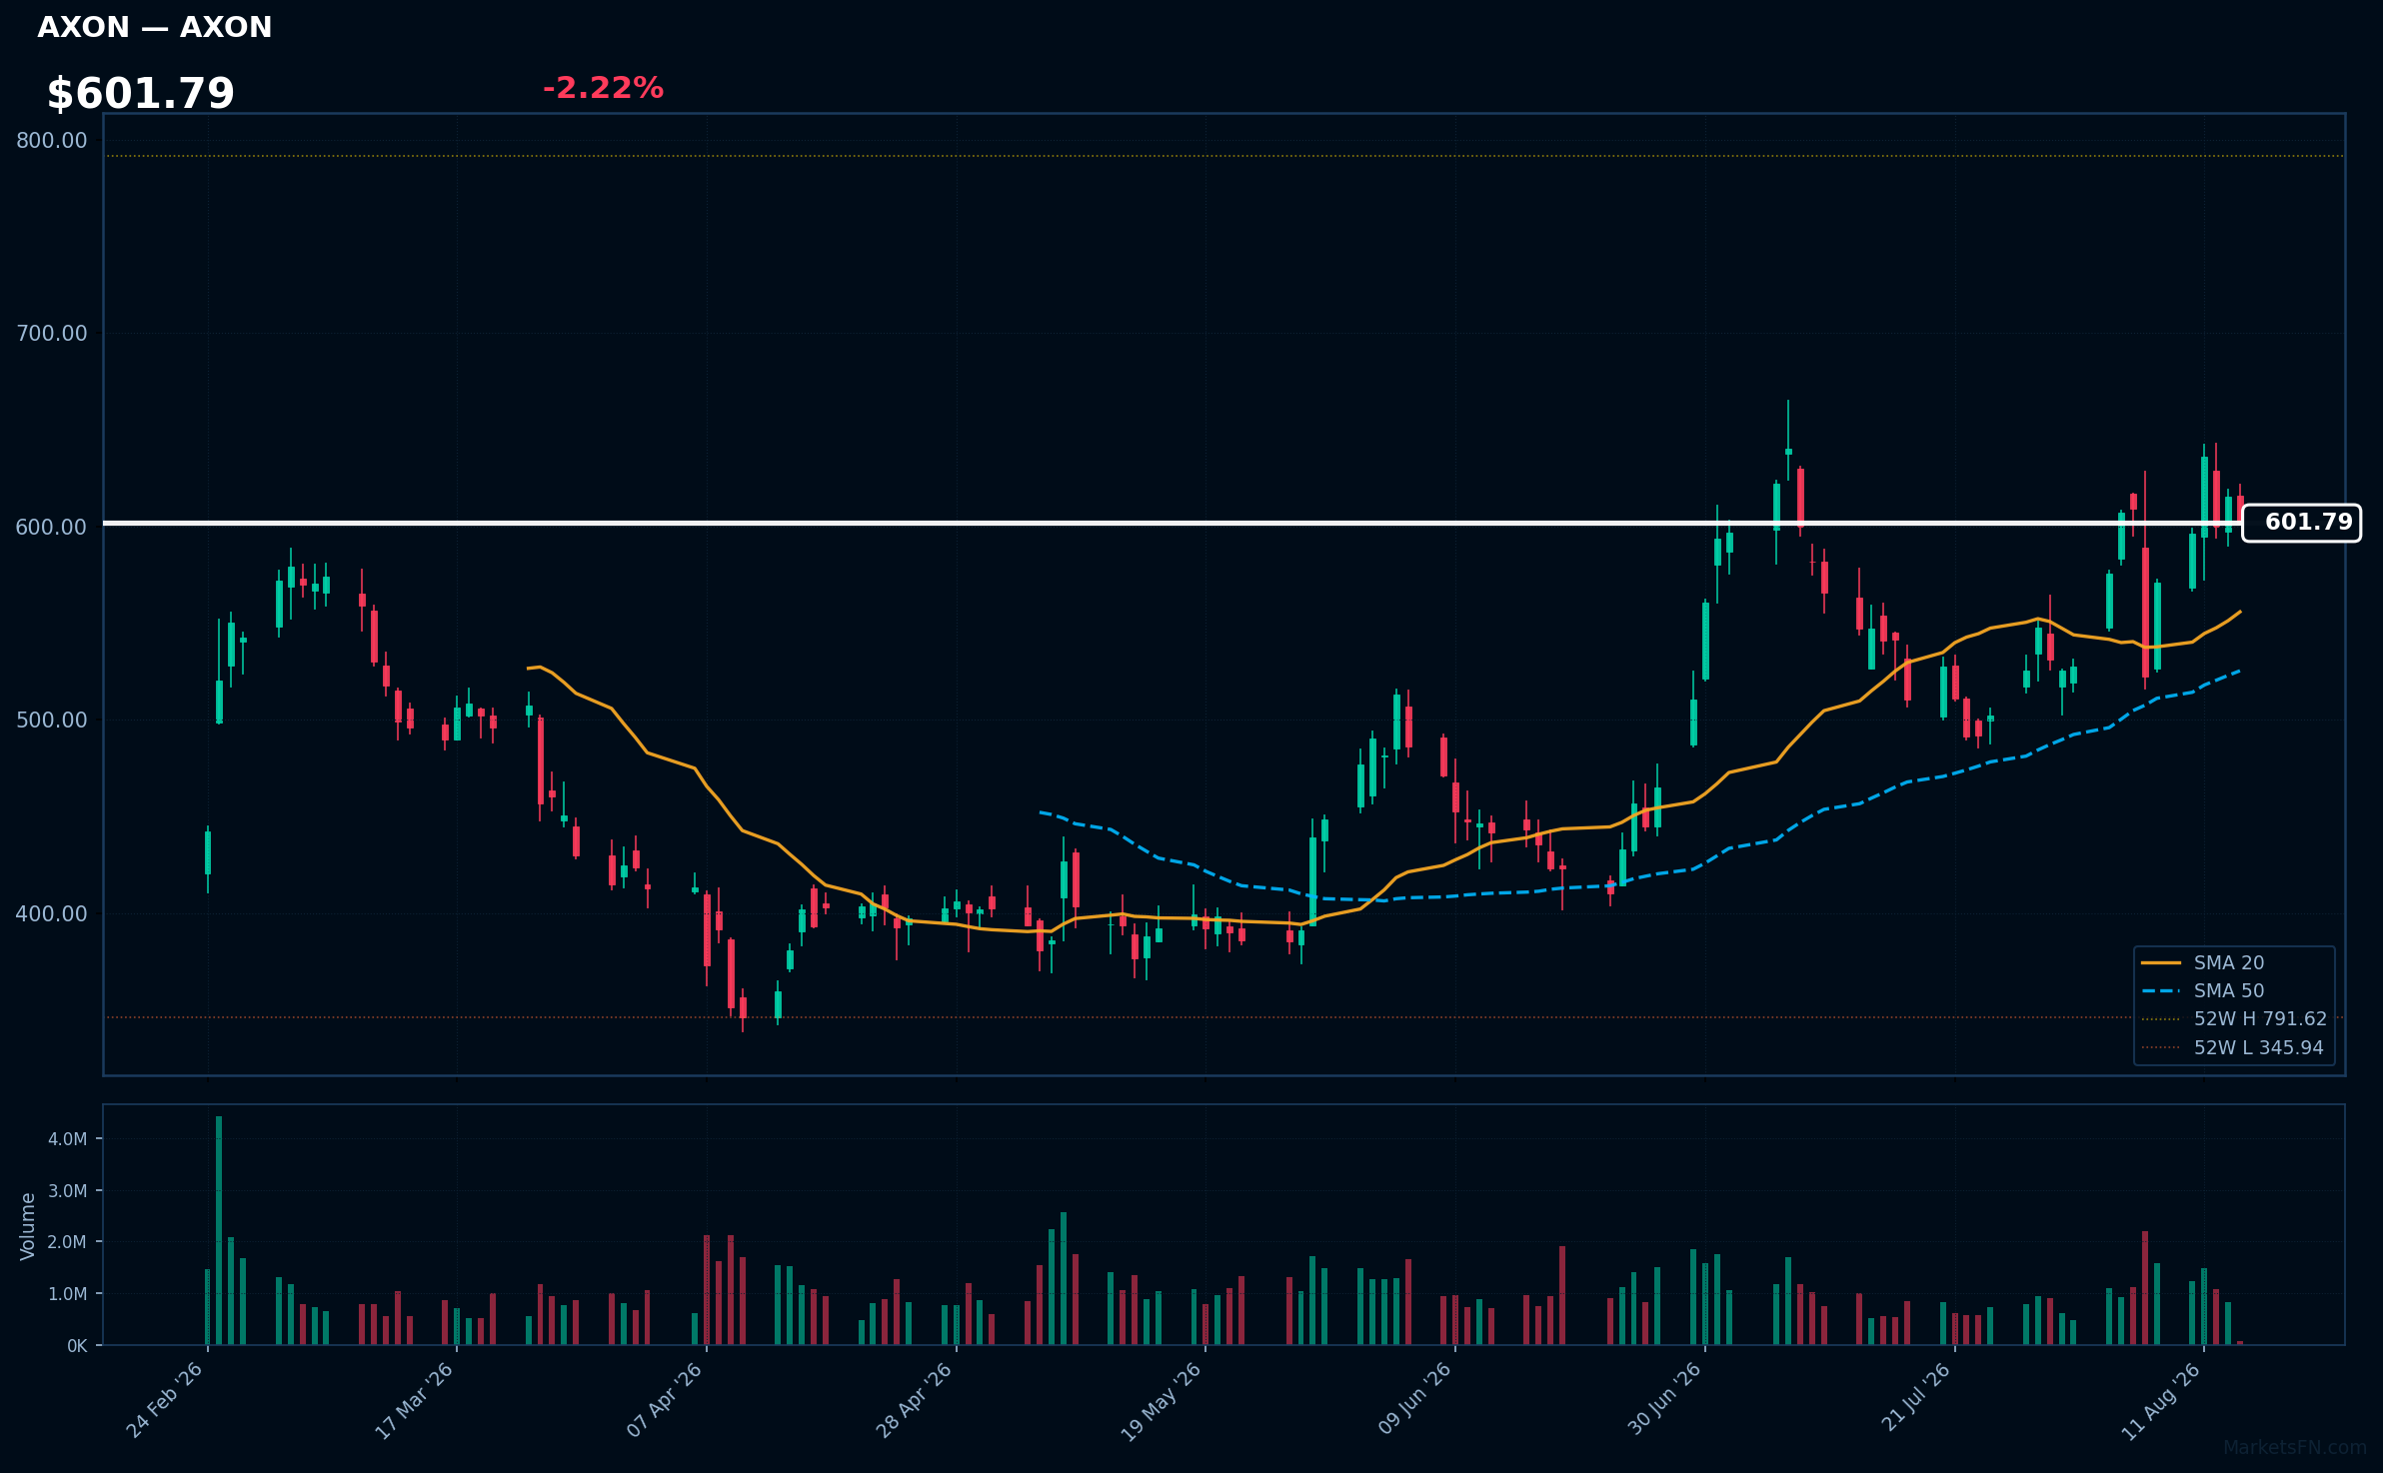Click the Volume axis title
The width and height of the screenshot is (2383, 1473).
(28, 1226)
